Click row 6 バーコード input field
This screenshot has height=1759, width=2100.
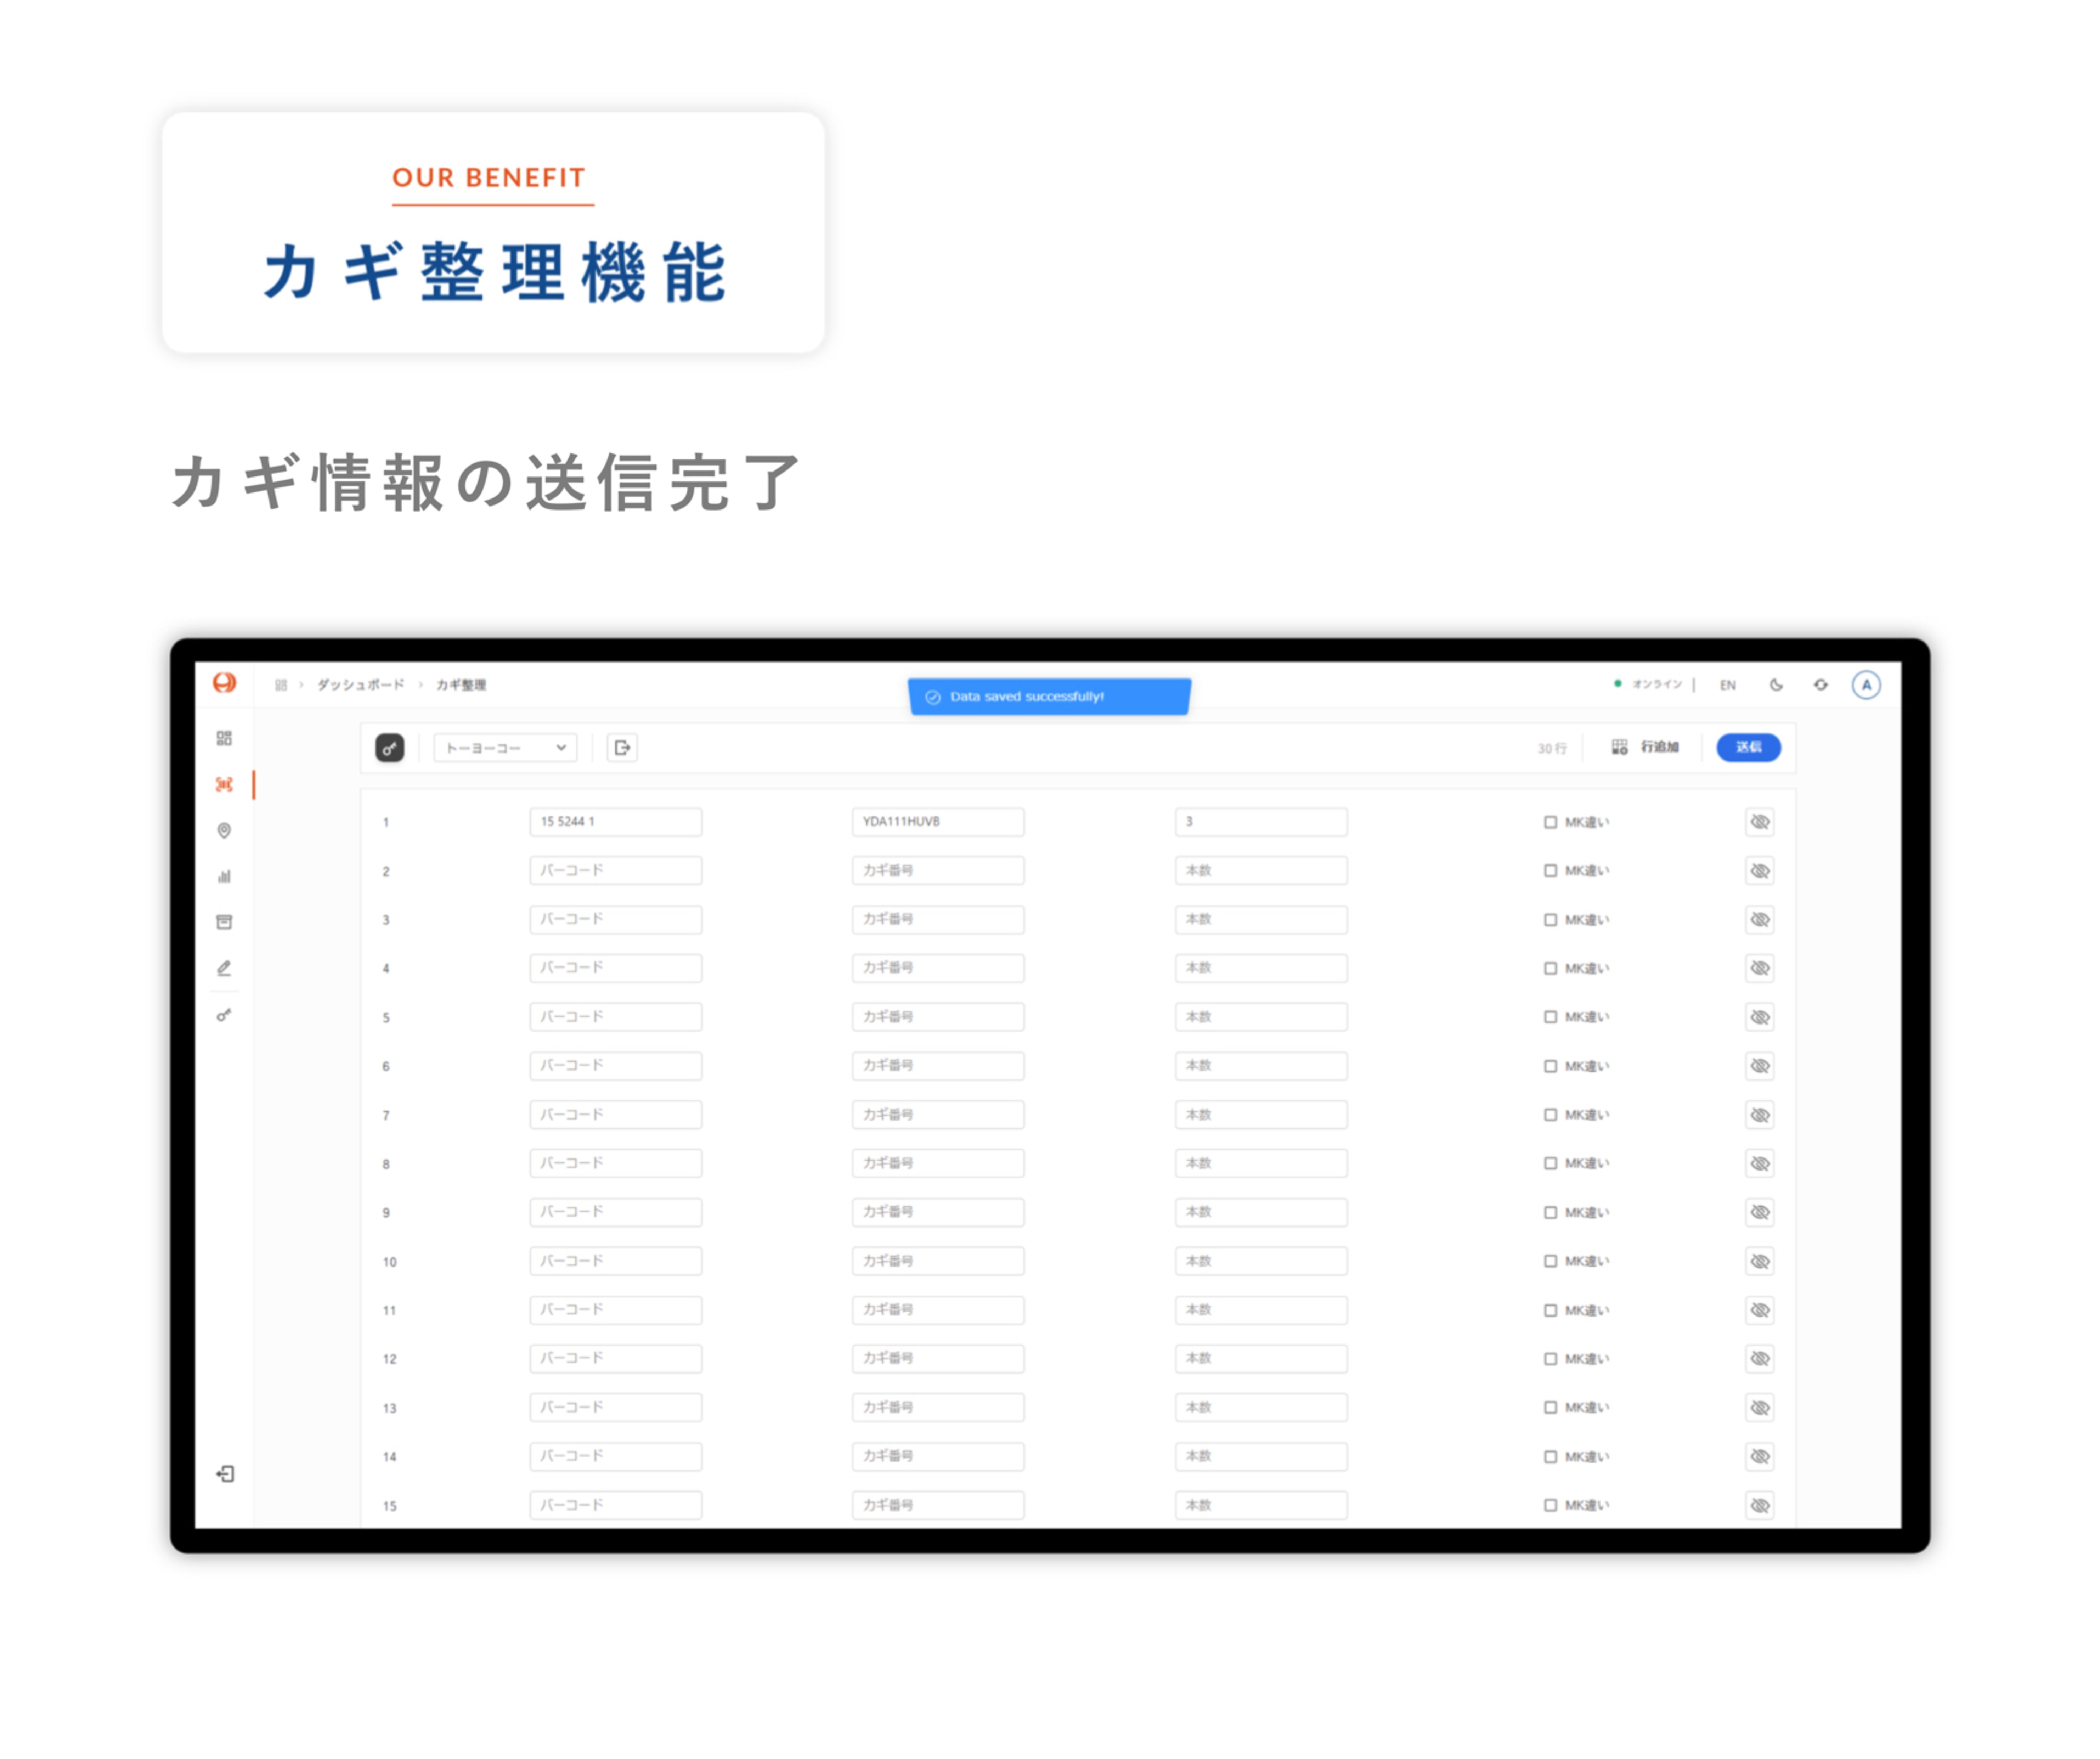pyautogui.click(x=616, y=1066)
